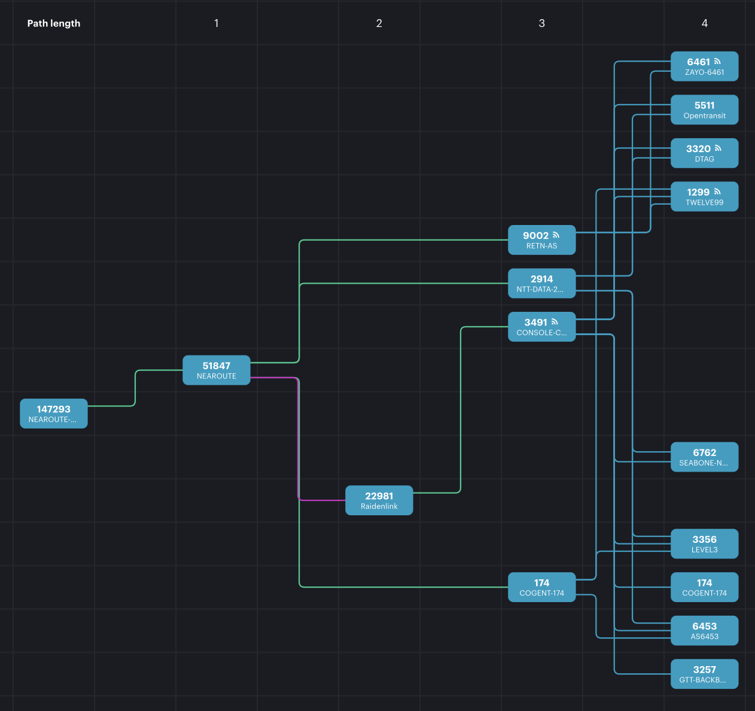Click the 6453 AS6453 node
This screenshot has width=755, height=711.
coord(704,631)
